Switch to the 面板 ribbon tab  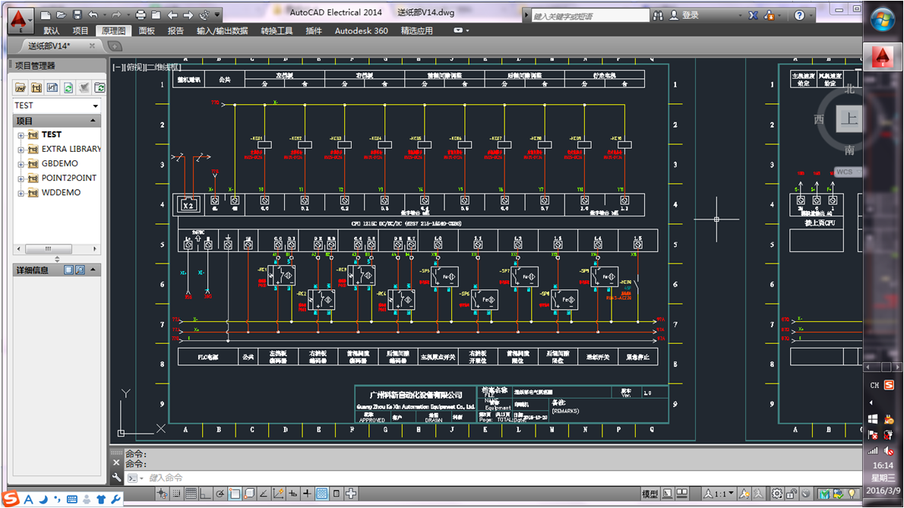coord(147,31)
